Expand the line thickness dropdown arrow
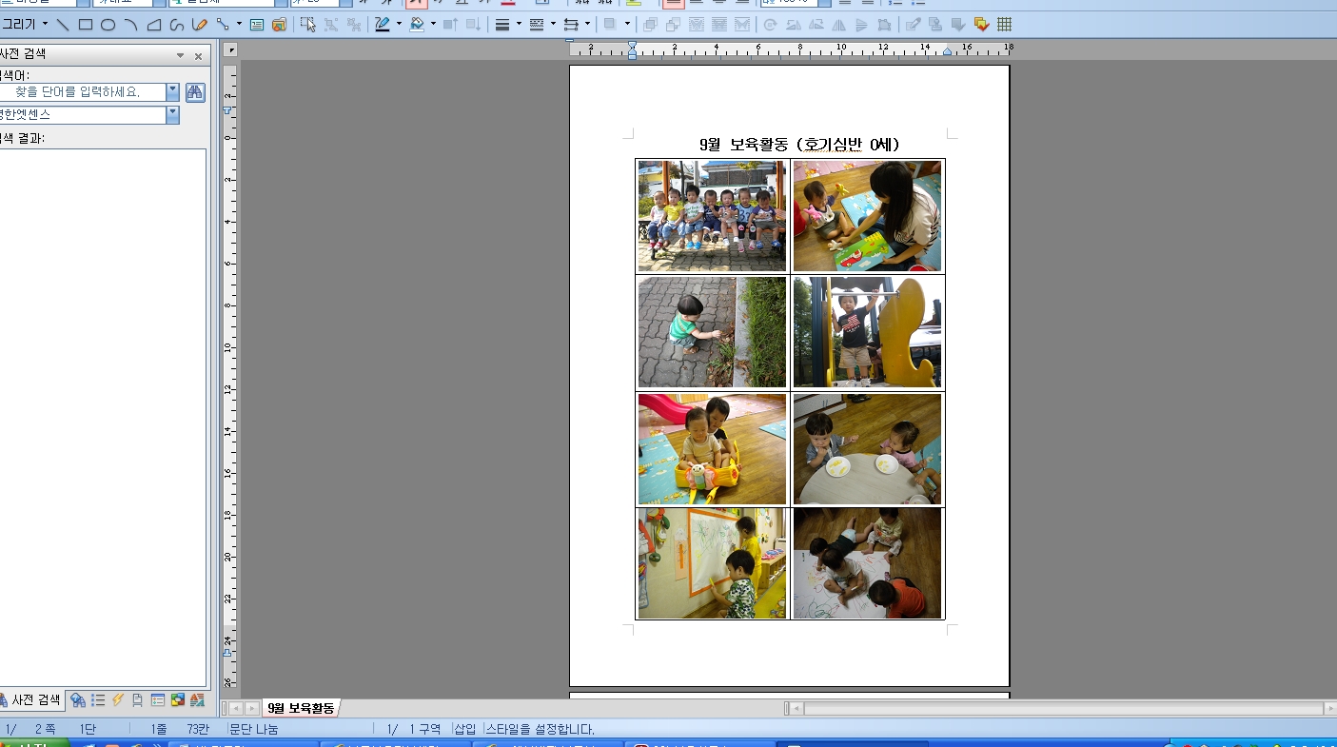1337x747 pixels. pyautogui.click(x=519, y=25)
